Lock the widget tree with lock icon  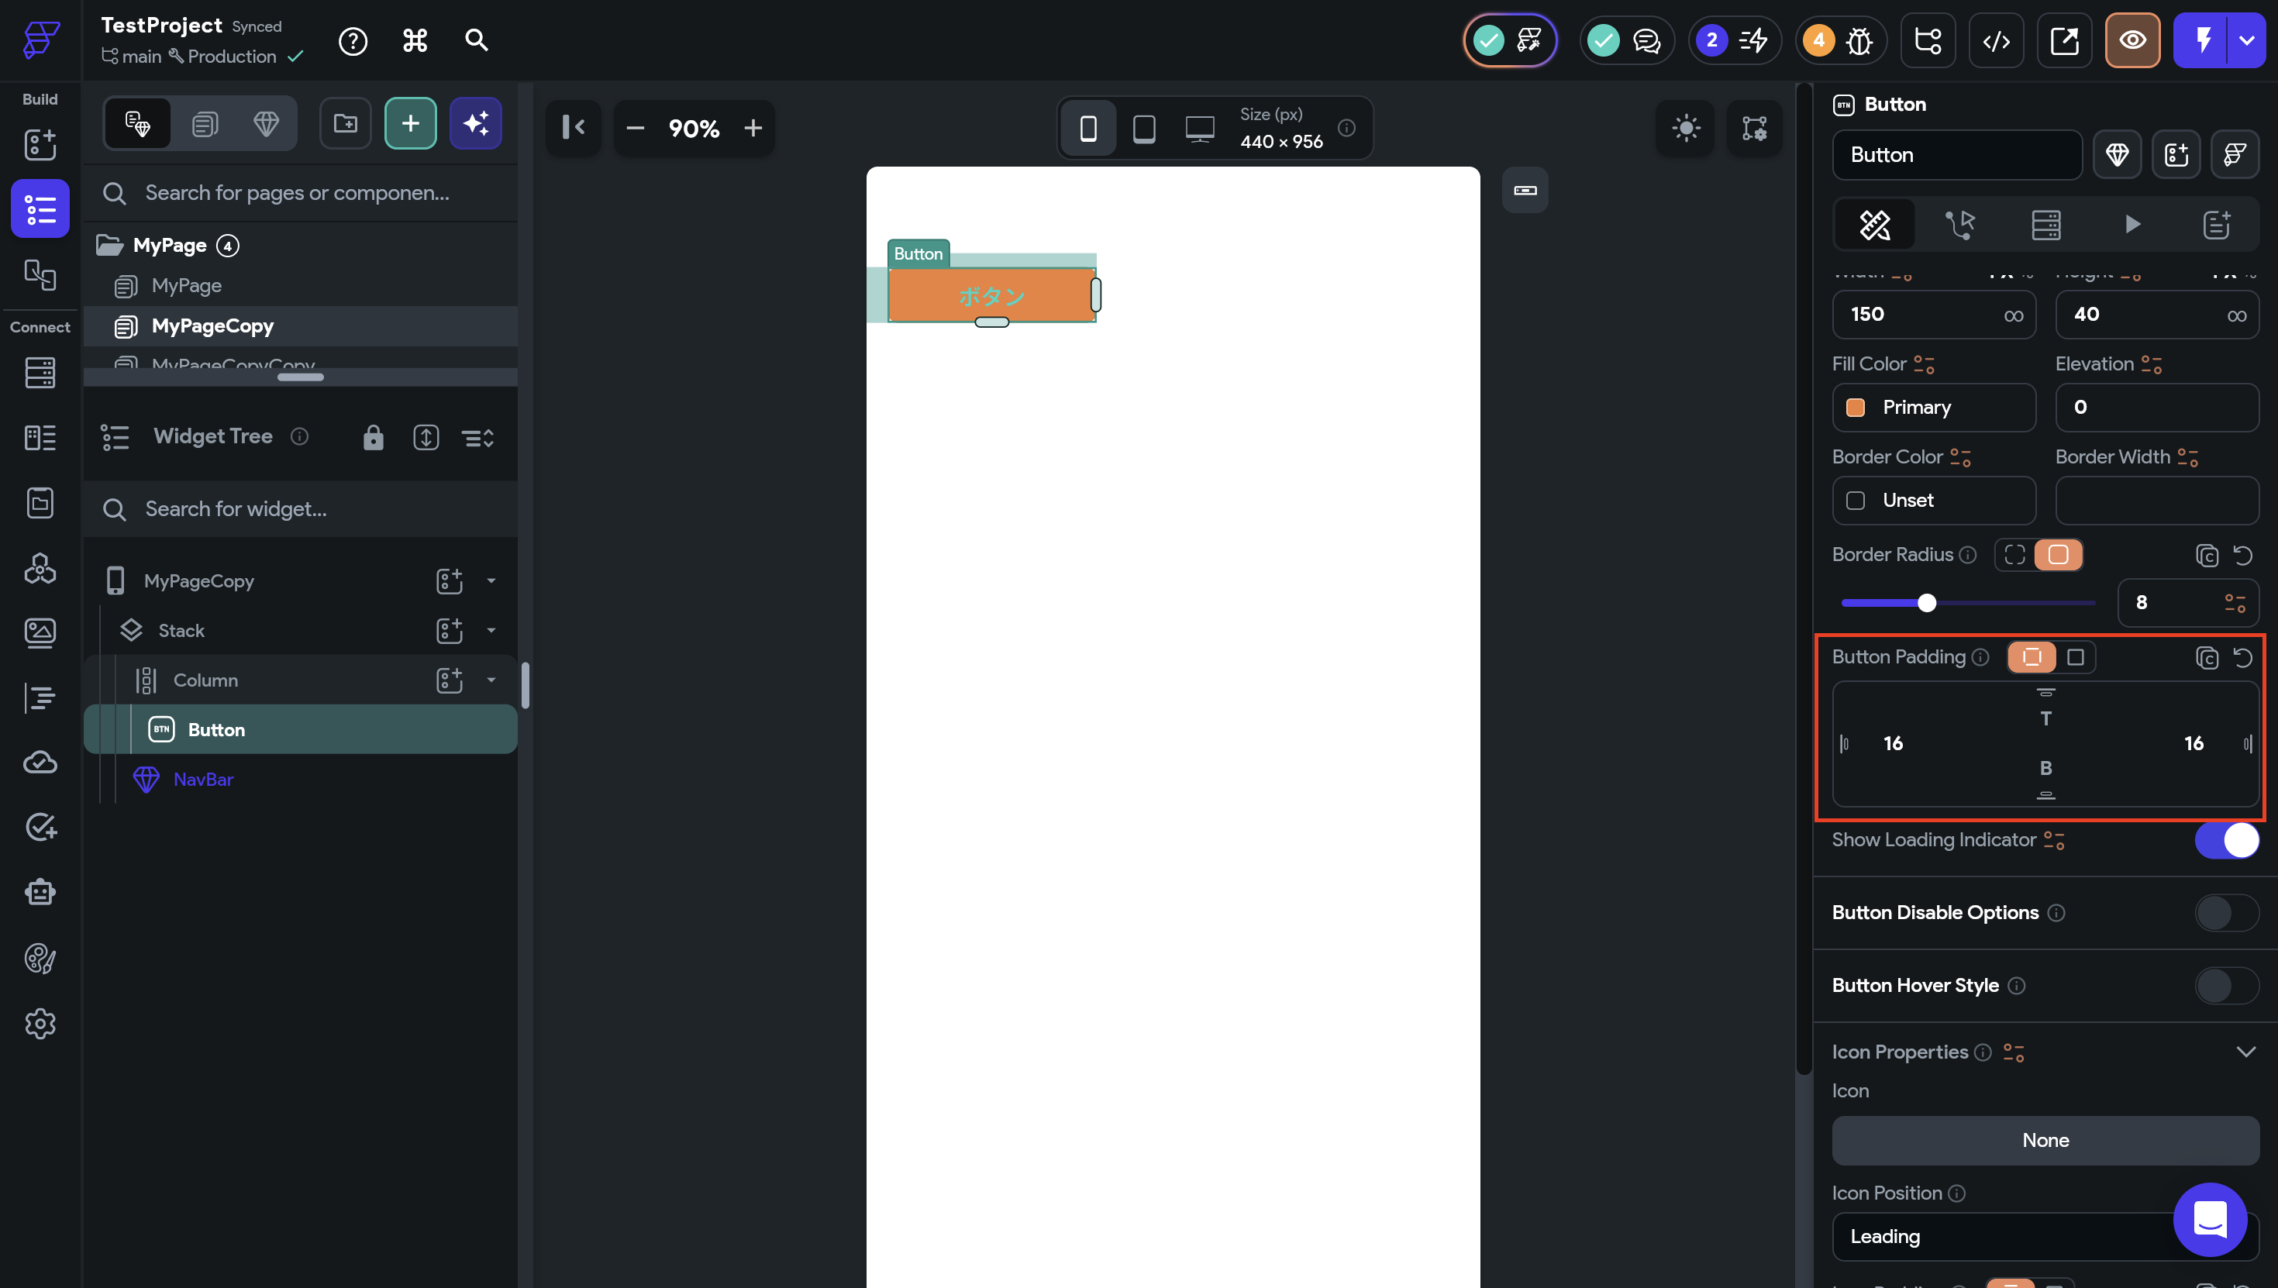point(373,437)
